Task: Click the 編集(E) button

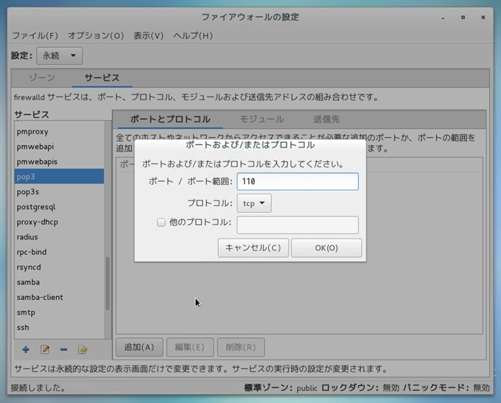Action: [x=190, y=347]
